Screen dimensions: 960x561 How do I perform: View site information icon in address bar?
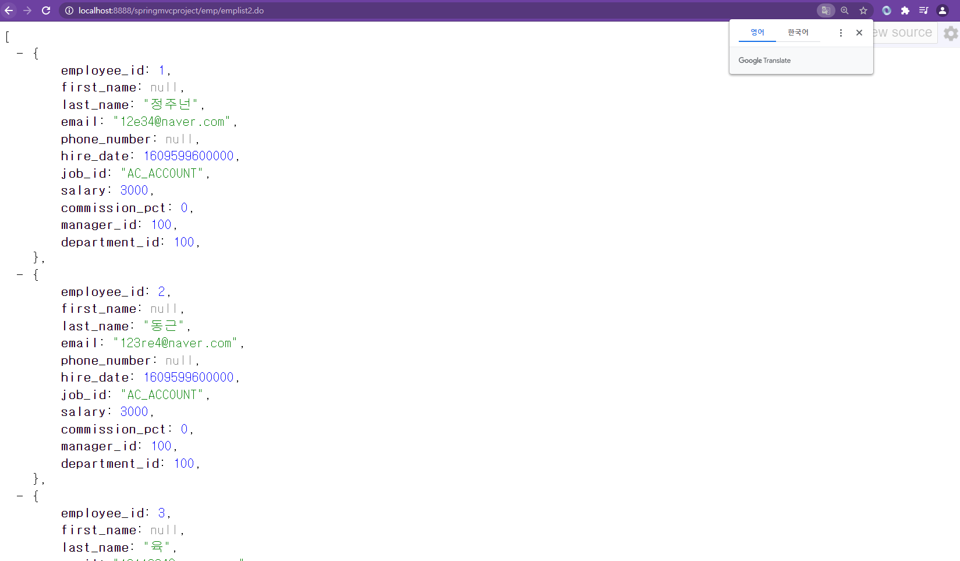[x=69, y=10]
